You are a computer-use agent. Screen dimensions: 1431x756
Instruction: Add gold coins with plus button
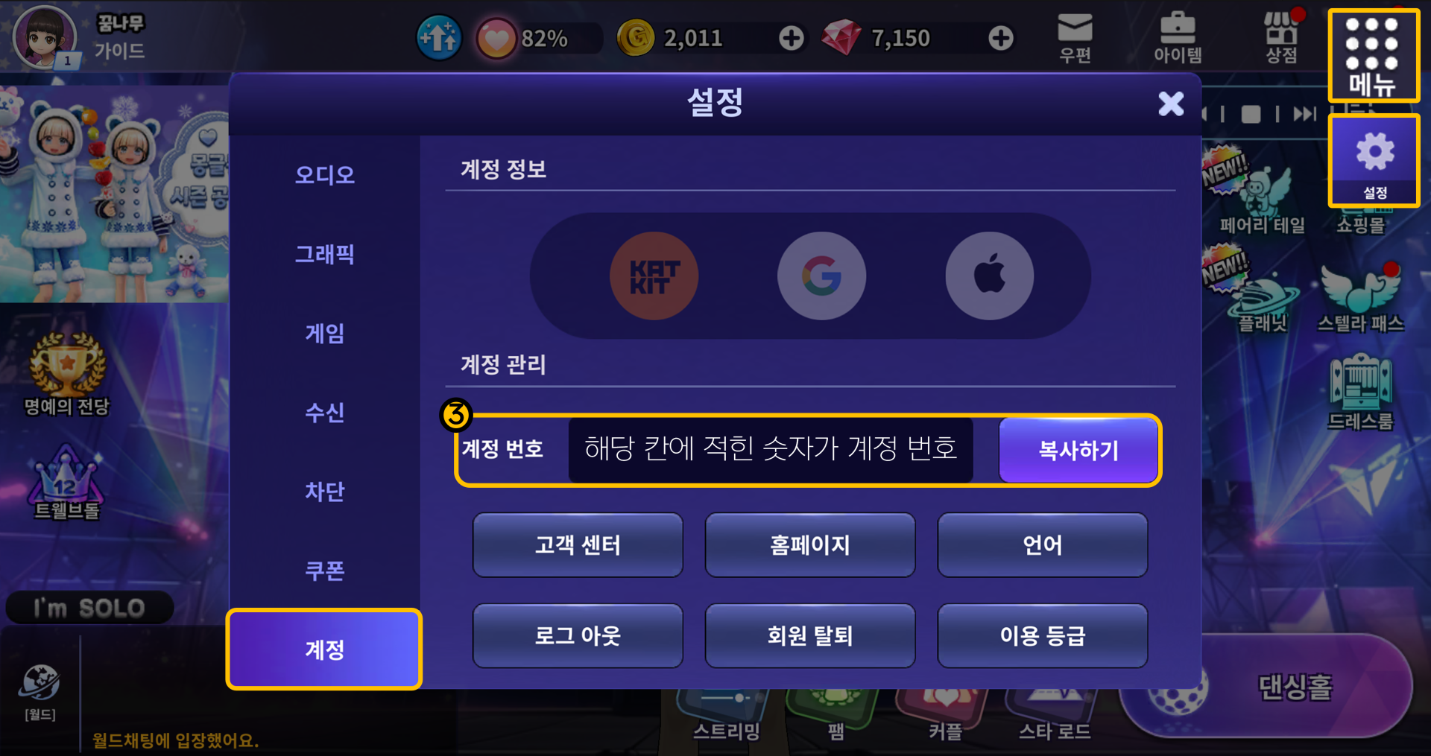[x=792, y=38]
